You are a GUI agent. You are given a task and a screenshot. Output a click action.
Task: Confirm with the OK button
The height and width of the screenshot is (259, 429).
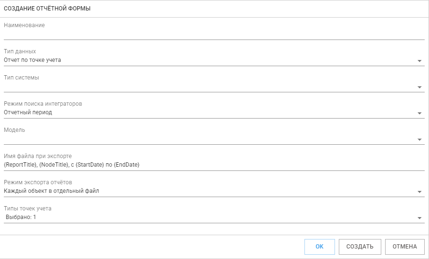point(320,247)
